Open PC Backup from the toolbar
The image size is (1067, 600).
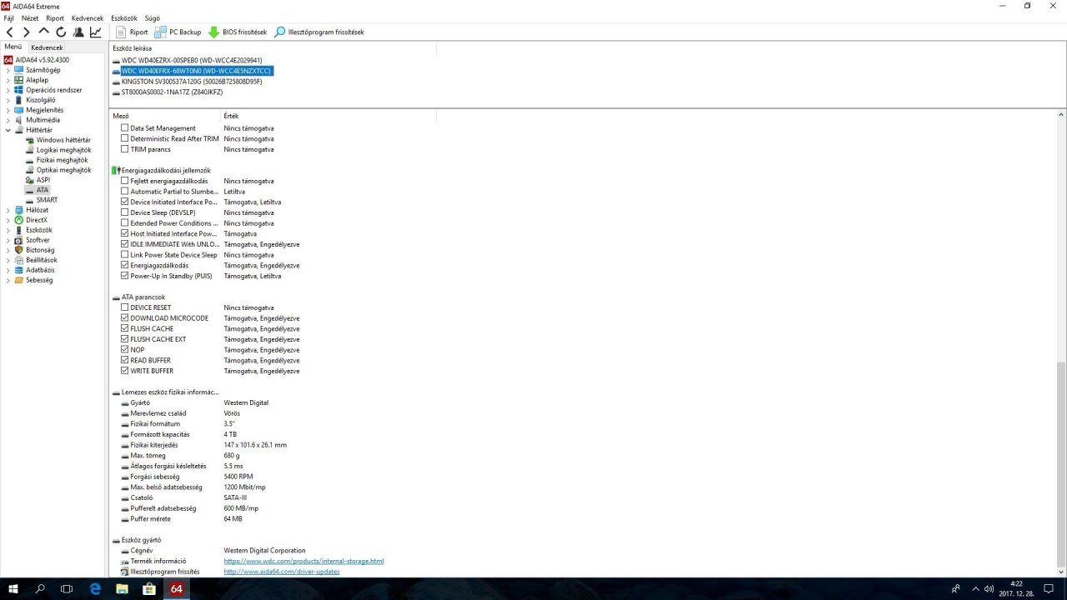tap(178, 32)
